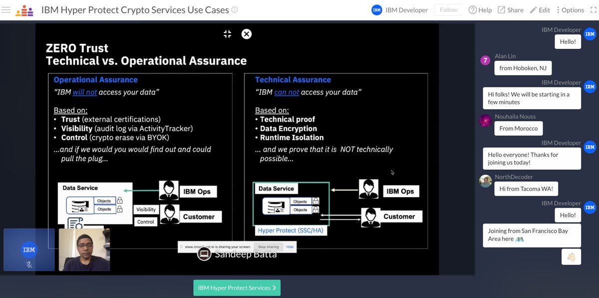Click IBM Developer avatar in header
The width and height of the screenshot is (599, 298).
coord(377,10)
